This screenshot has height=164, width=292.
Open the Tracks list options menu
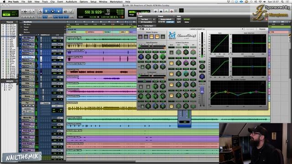pyautogui.click(x=17, y=22)
